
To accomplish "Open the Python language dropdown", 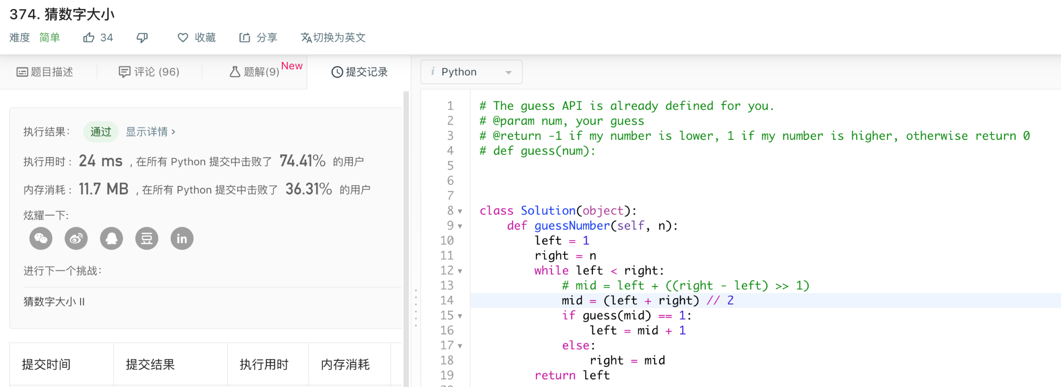I will click(x=471, y=72).
